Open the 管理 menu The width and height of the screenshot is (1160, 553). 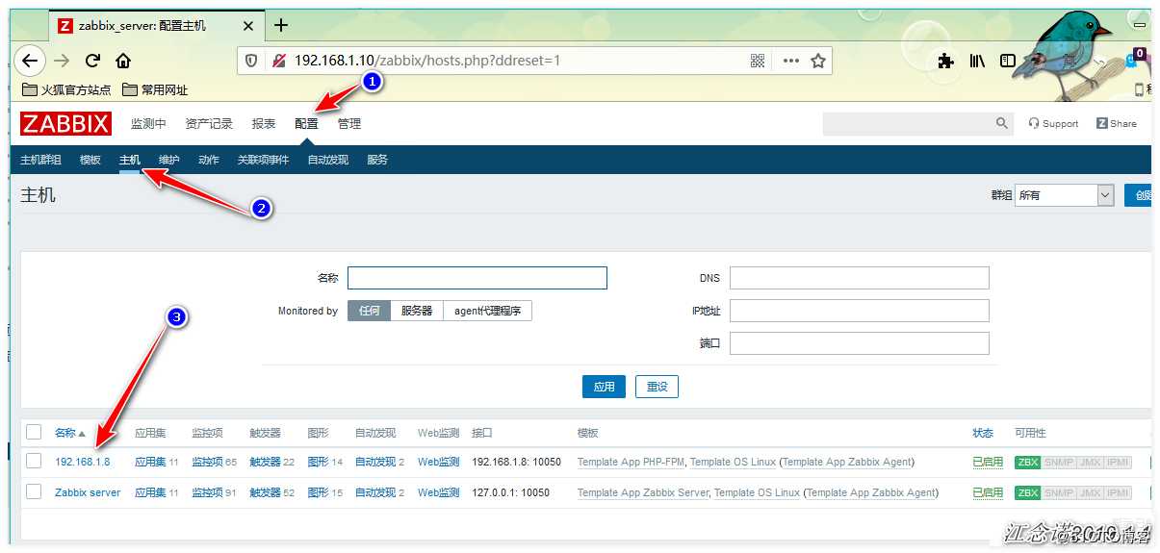(x=348, y=123)
